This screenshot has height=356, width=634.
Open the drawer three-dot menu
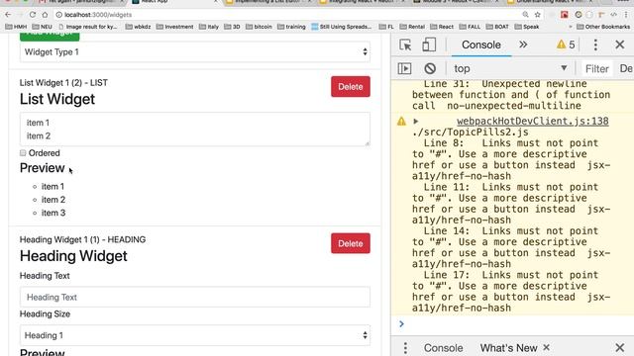[405, 347]
